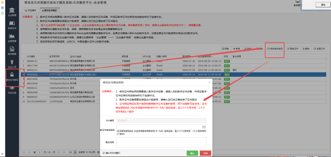The image size is (331, 157).
Task: Close the 修改证书绑定密码 dialog with X
Action: pyautogui.click(x=209, y=82)
